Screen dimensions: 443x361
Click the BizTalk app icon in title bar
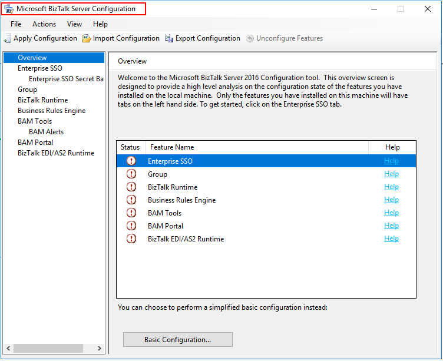[x=9, y=9]
